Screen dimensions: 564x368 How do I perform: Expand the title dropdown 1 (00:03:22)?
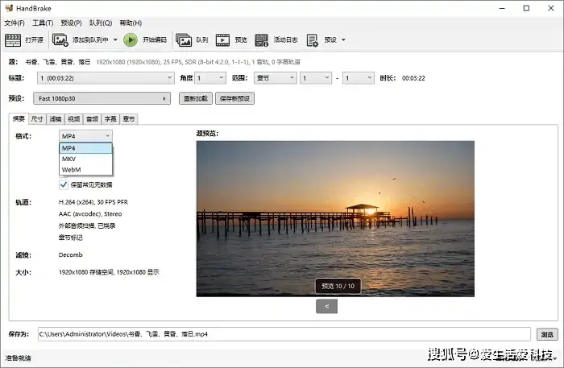coord(106,78)
